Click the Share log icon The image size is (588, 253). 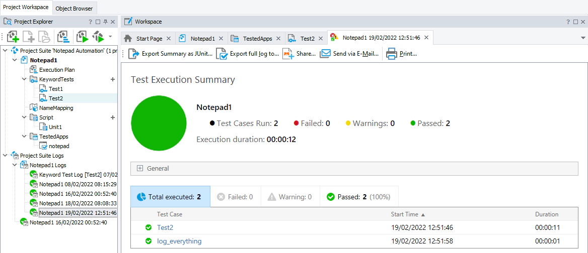pyautogui.click(x=288, y=54)
